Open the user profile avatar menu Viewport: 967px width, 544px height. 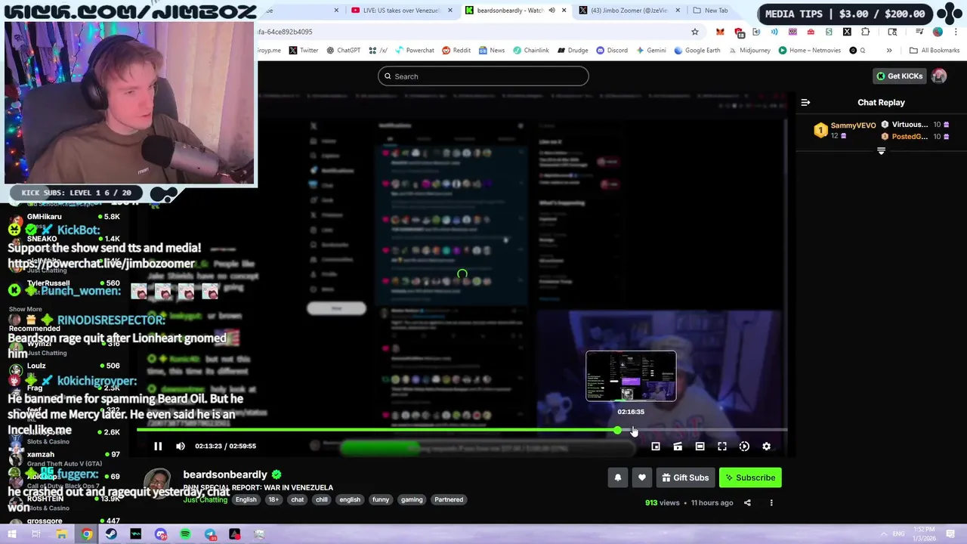coord(939,76)
